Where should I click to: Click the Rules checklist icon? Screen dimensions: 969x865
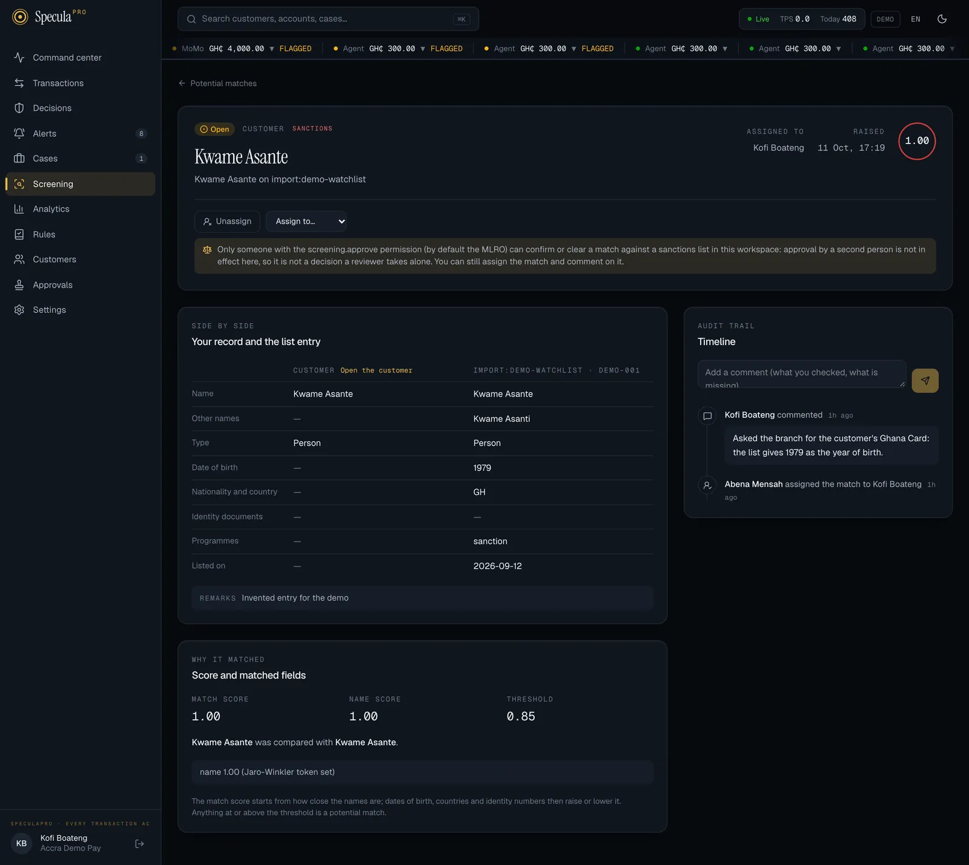(x=19, y=234)
